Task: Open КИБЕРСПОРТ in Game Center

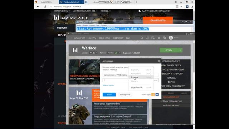Action: (118, 38)
